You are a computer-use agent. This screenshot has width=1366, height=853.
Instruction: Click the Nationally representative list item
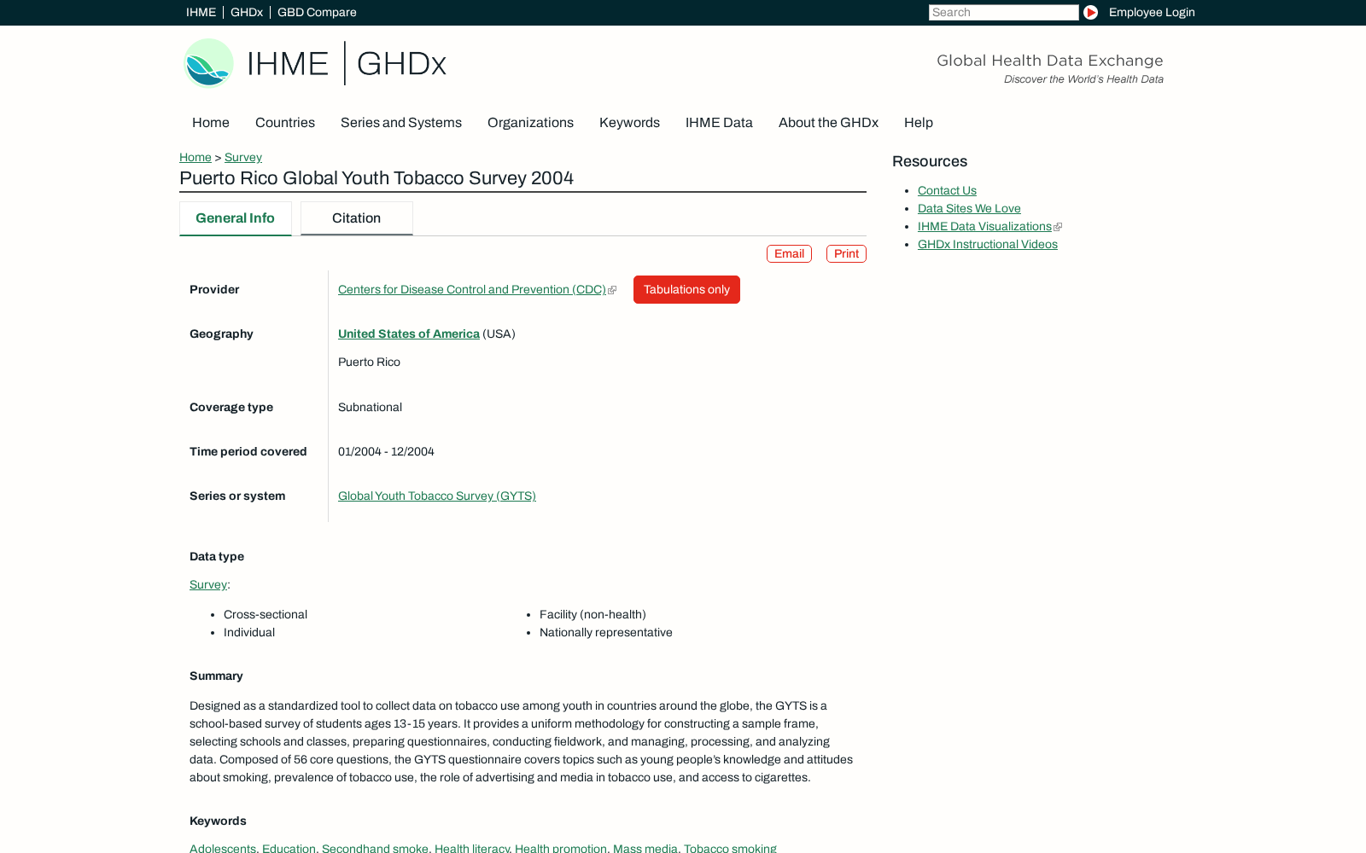click(x=606, y=633)
